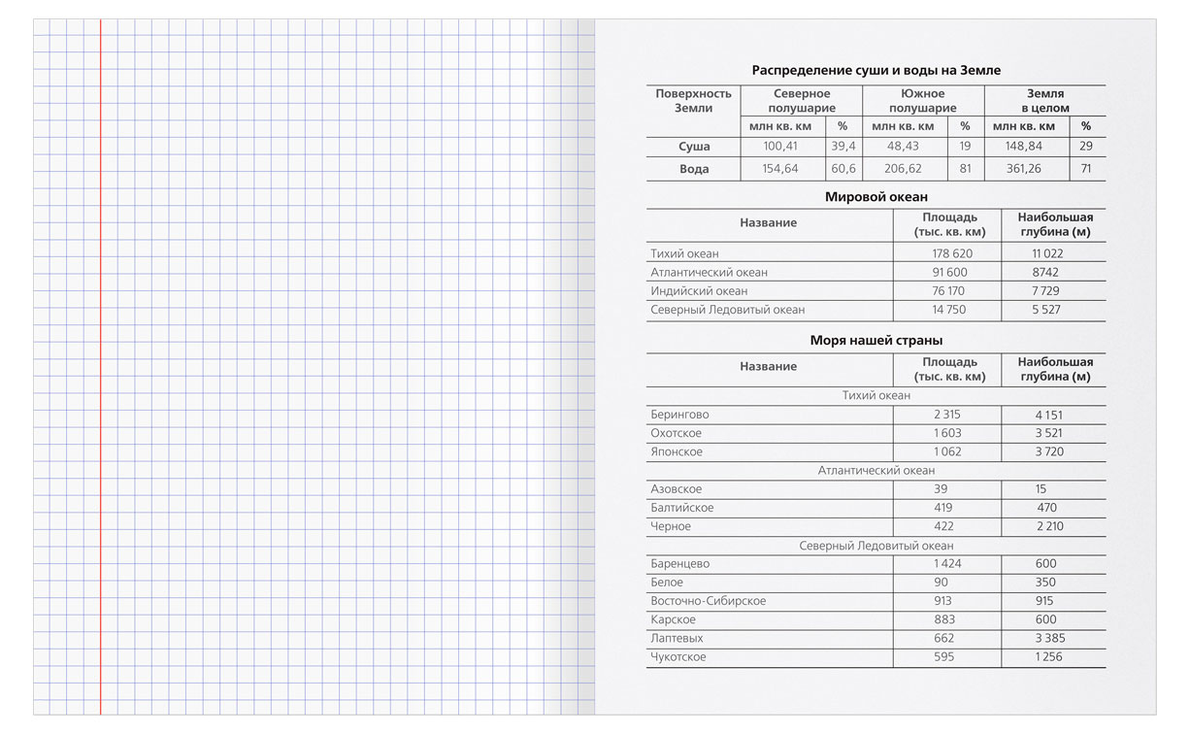Screen dimensions: 1190x734
Task: Select the "Берингово" sea name
Action: pos(679,415)
